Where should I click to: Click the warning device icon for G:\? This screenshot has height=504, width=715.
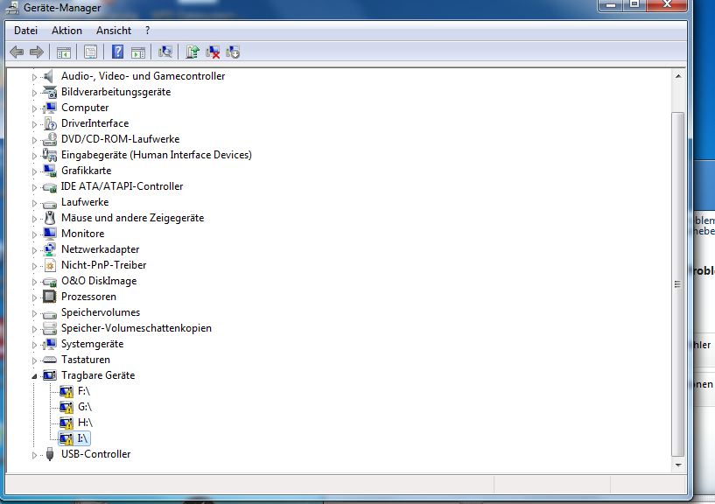[67, 407]
